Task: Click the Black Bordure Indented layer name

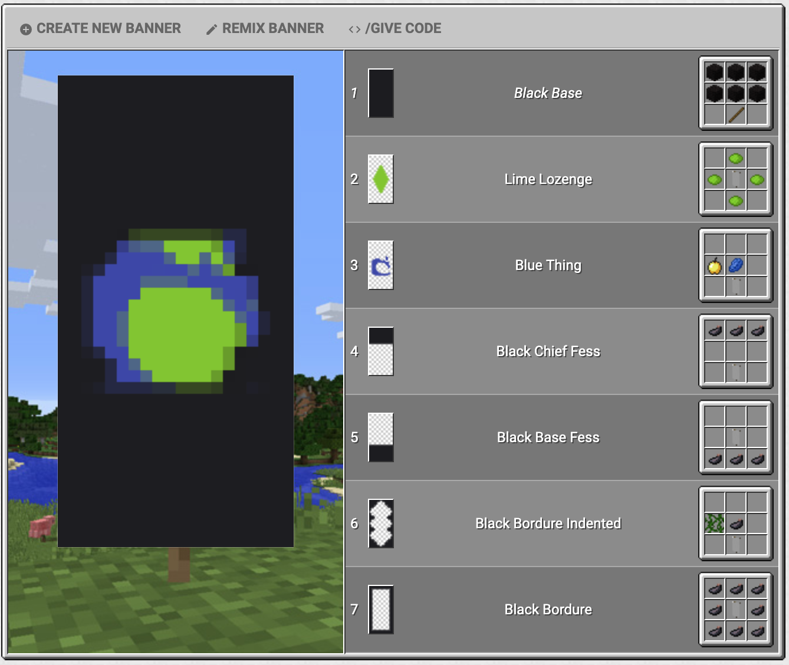Action: tap(548, 524)
